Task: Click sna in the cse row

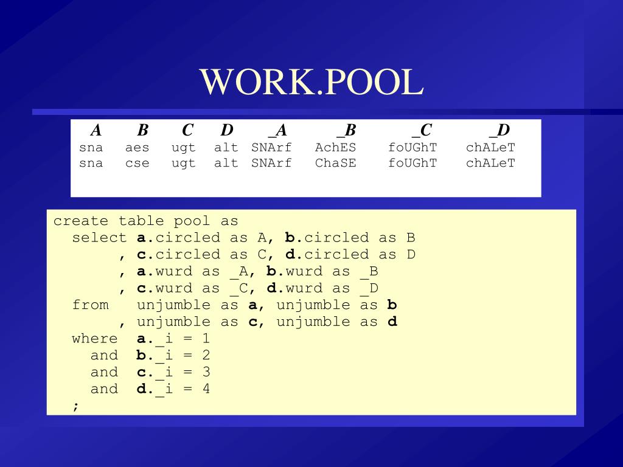Action: coord(91,163)
